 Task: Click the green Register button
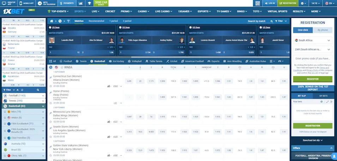click(313, 79)
